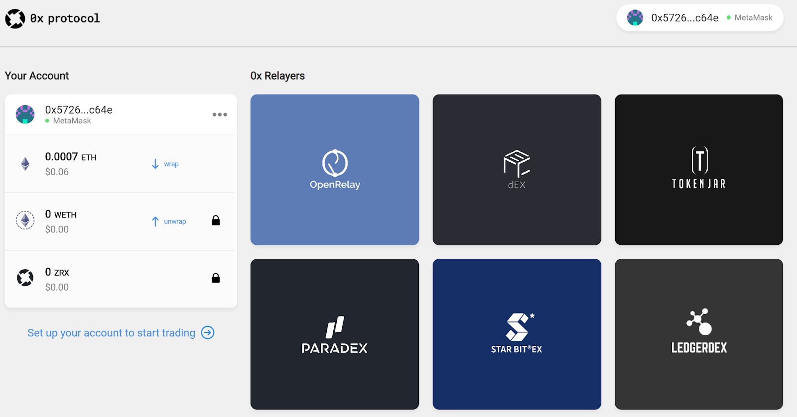Open the wallet address pill in header
Viewport: 797px width, 417px height.
(700, 18)
